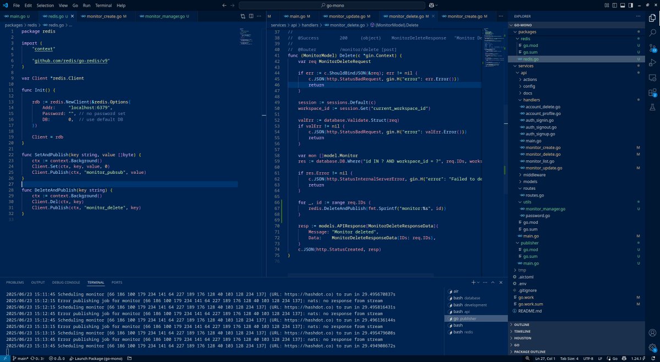Expand the tmp folder in Explorer
The width and height of the screenshot is (660, 362).
click(x=576, y=270)
